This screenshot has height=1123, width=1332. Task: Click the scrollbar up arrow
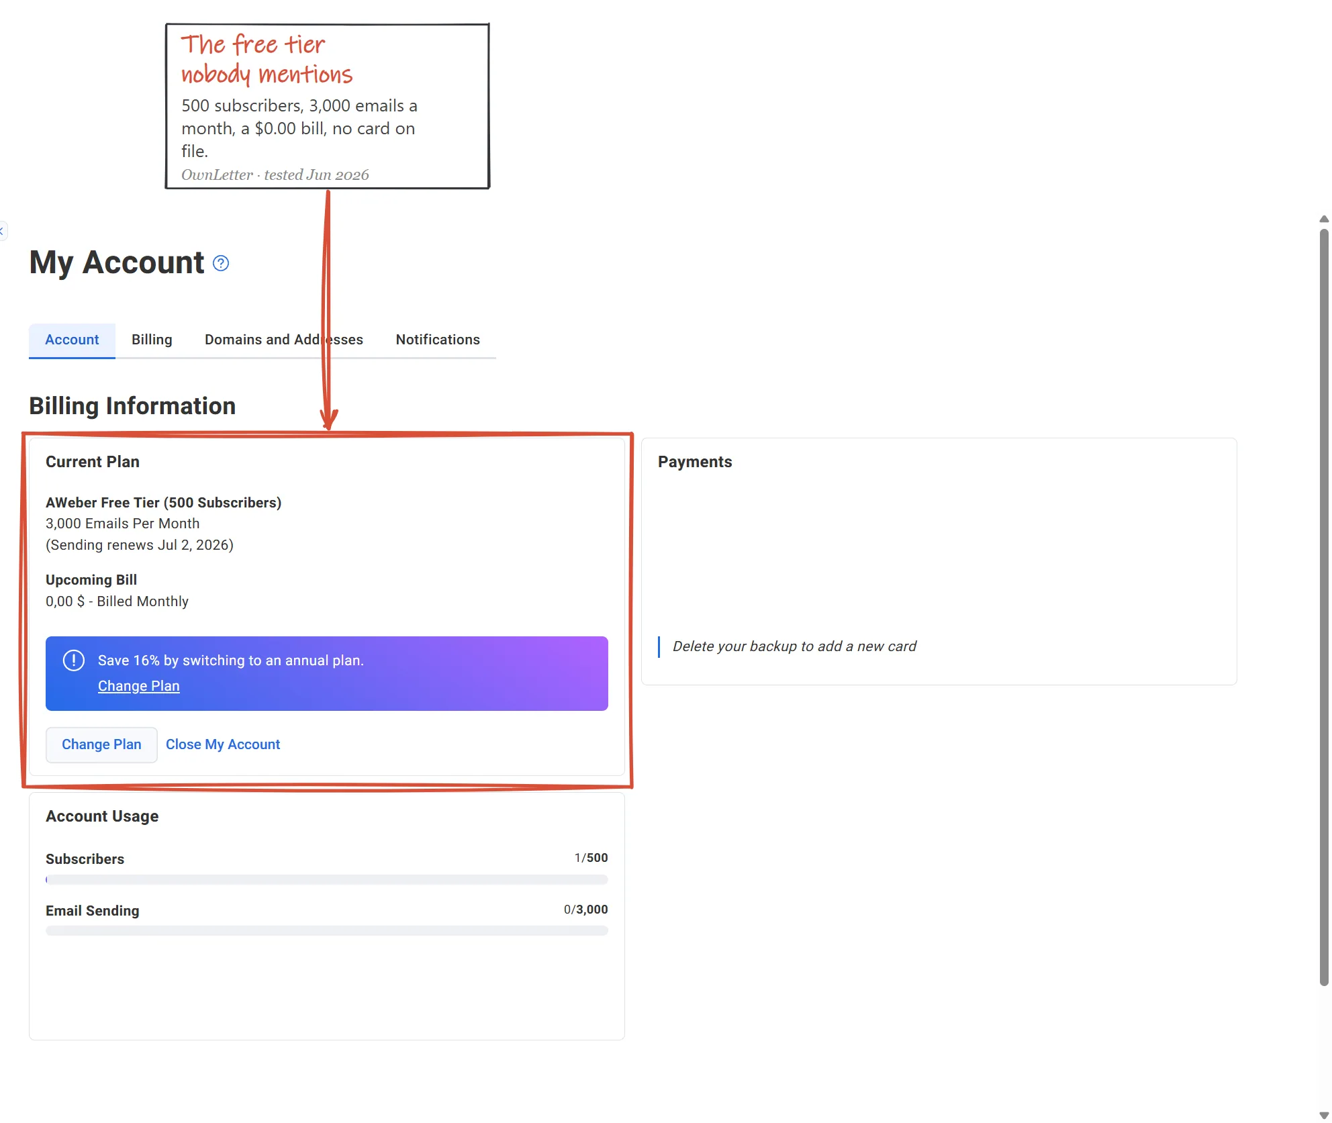click(x=1324, y=219)
